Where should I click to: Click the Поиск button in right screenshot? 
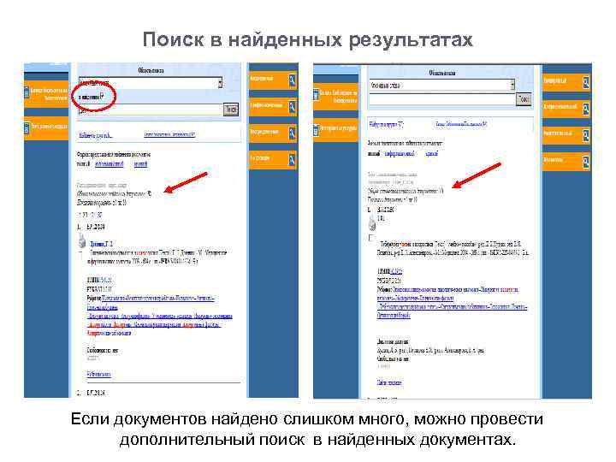524,99
